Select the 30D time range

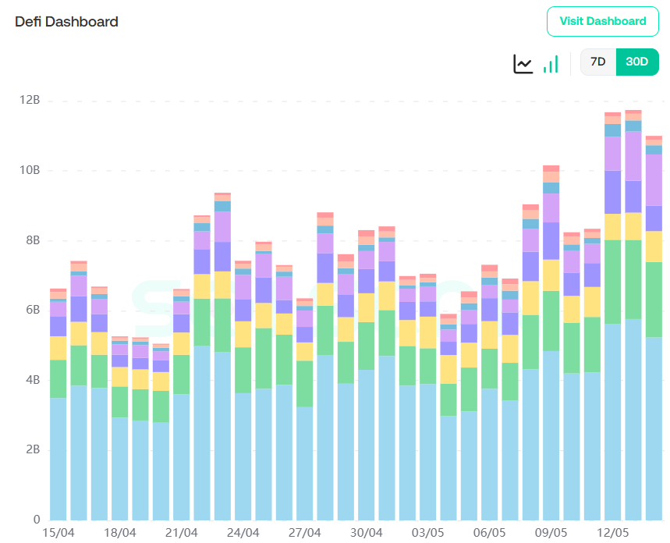[637, 62]
